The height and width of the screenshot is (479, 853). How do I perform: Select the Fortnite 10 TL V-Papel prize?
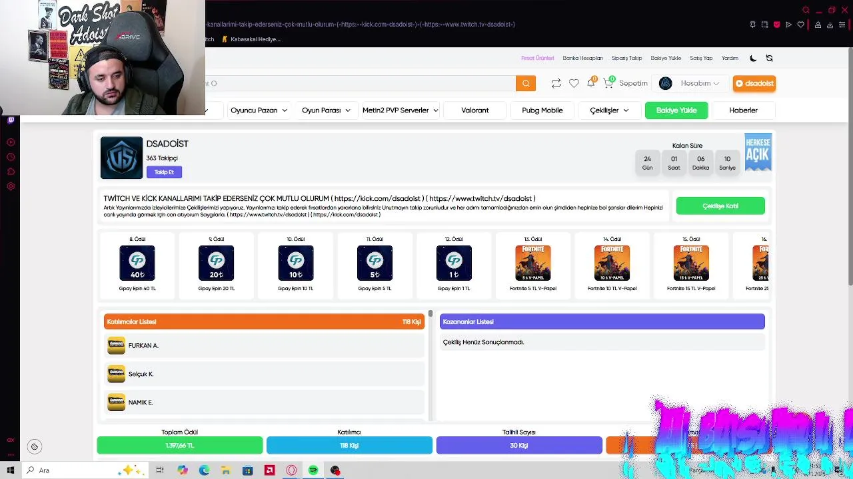612,263
